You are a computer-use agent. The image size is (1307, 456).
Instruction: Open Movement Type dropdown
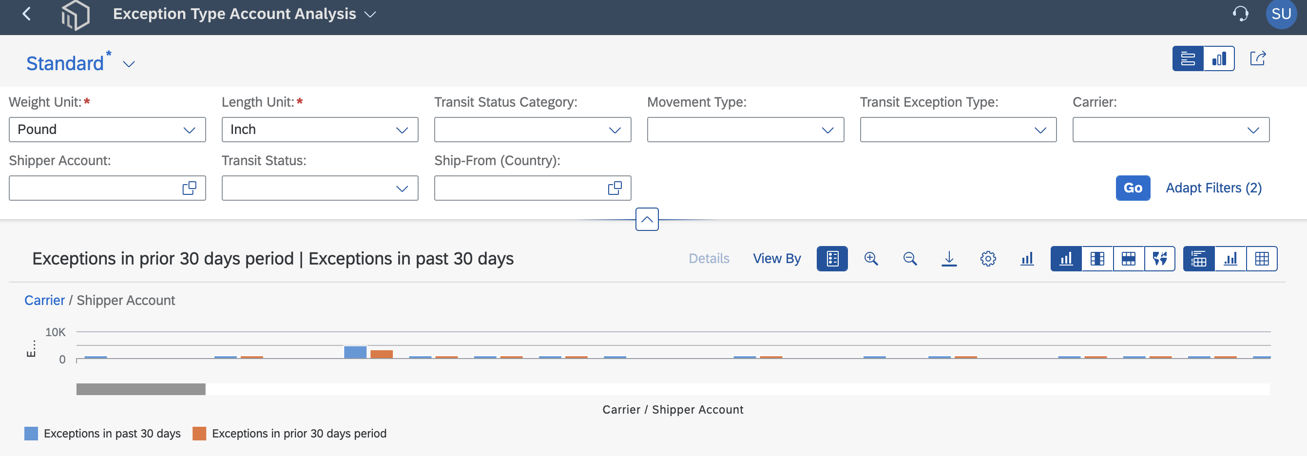click(x=827, y=130)
